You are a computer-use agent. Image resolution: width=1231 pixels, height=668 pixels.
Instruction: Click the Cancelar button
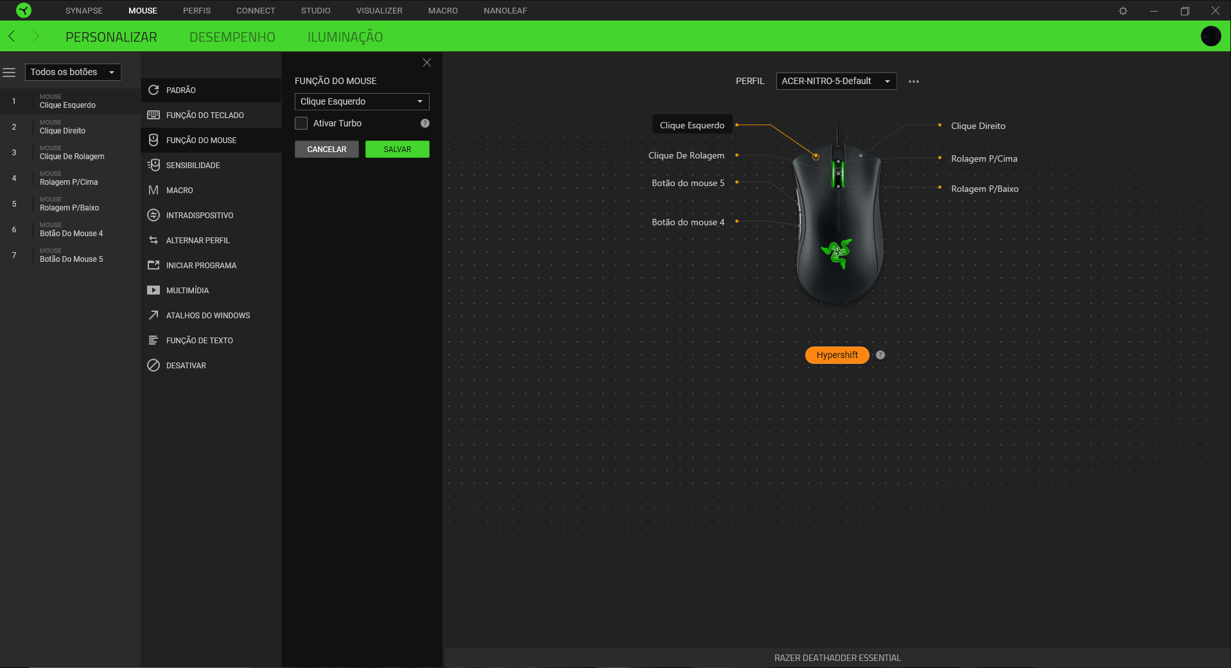coord(327,150)
